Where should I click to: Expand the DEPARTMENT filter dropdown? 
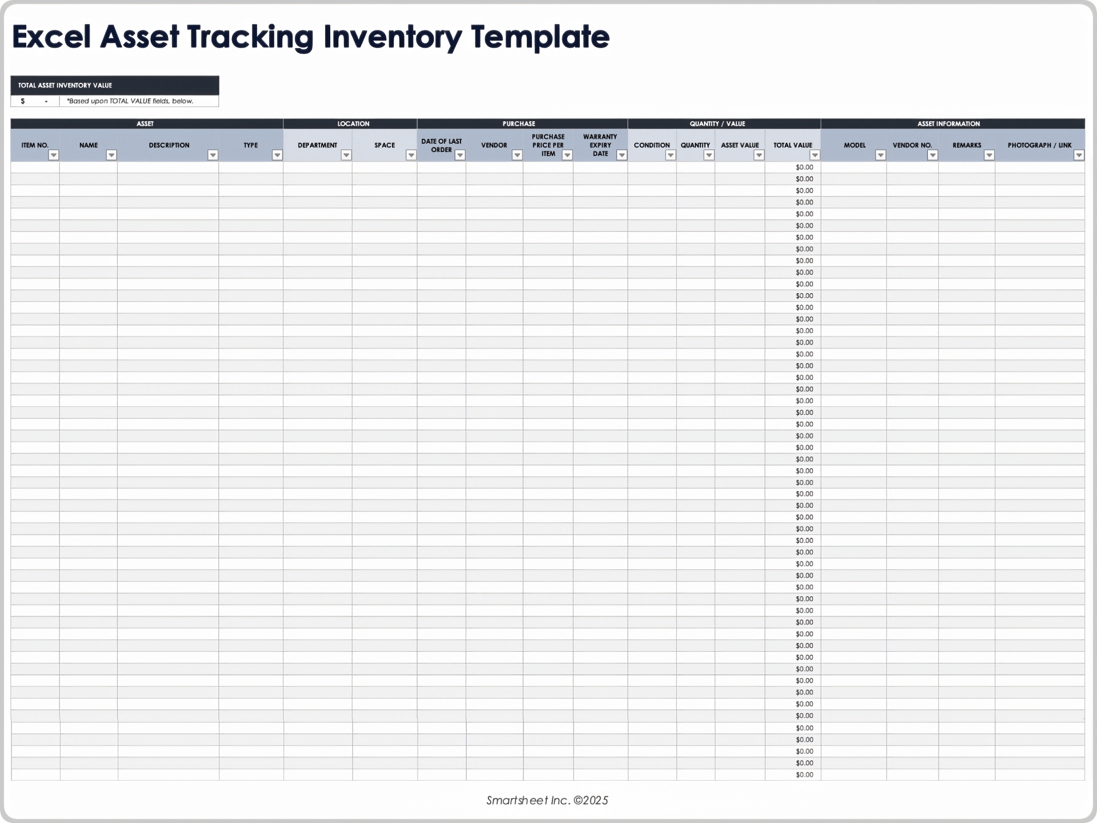coord(345,155)
